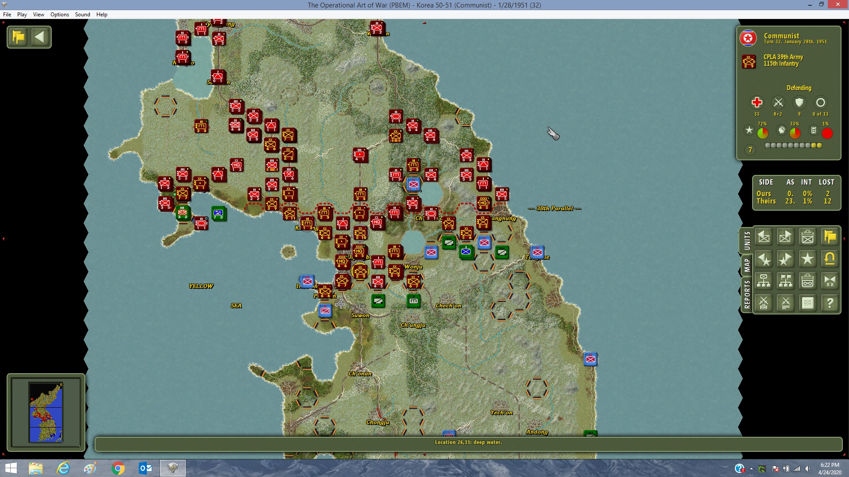Viewport: 849px width, 477px height.
Task: Click the right arrow with star icon
Action: [x=786, y=259]
